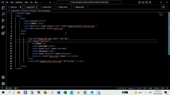170x95 pixels.
Task: Change indentation Spaces: 4
Action: point(131,88)
